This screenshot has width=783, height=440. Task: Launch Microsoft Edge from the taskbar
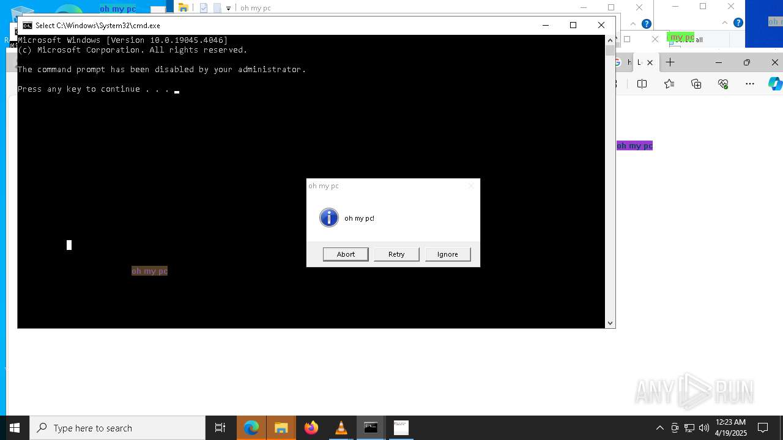click(x=251, y=428)
